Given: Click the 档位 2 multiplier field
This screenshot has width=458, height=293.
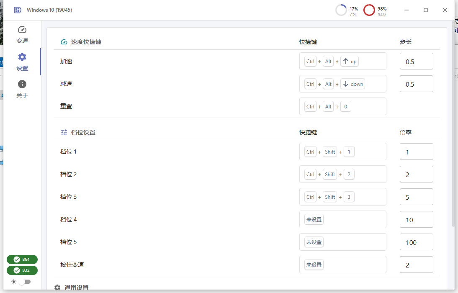Looking at the screenshot, I should tap(416, 175).
